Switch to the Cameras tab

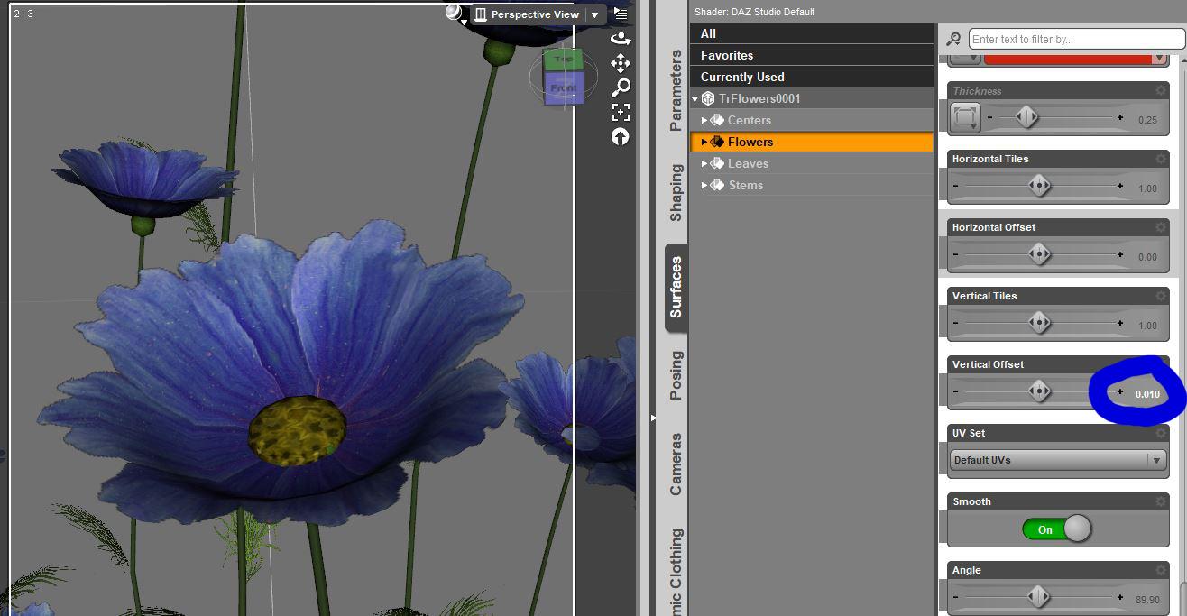[x=676, y=464]
